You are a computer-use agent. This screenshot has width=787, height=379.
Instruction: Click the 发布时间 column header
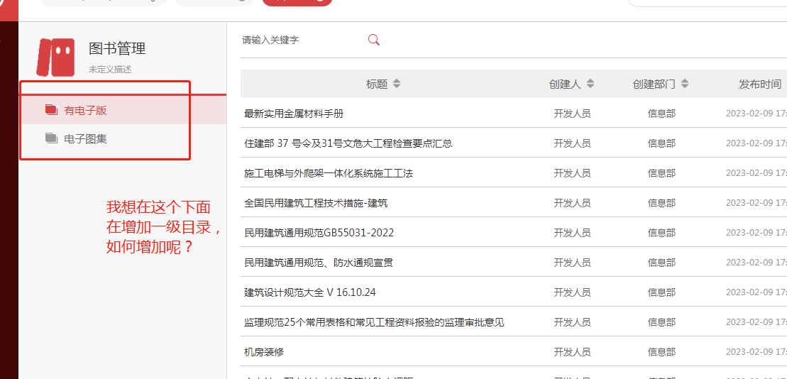[x=760, y=84]
